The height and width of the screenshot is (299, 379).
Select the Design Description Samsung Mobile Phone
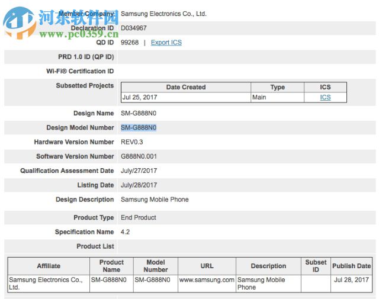coord(155,200)
